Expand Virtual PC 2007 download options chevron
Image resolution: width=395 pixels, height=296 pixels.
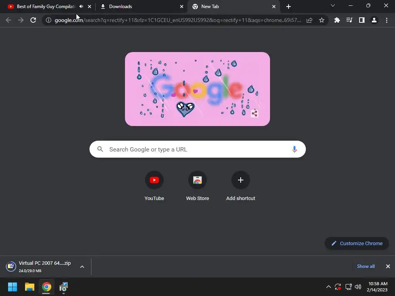(82, 267)
